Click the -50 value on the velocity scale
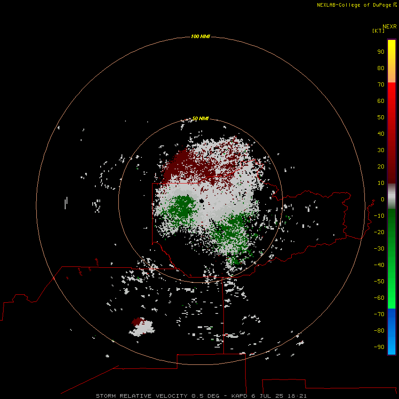This screenshot has width=399, height=399. coord(379,281)
